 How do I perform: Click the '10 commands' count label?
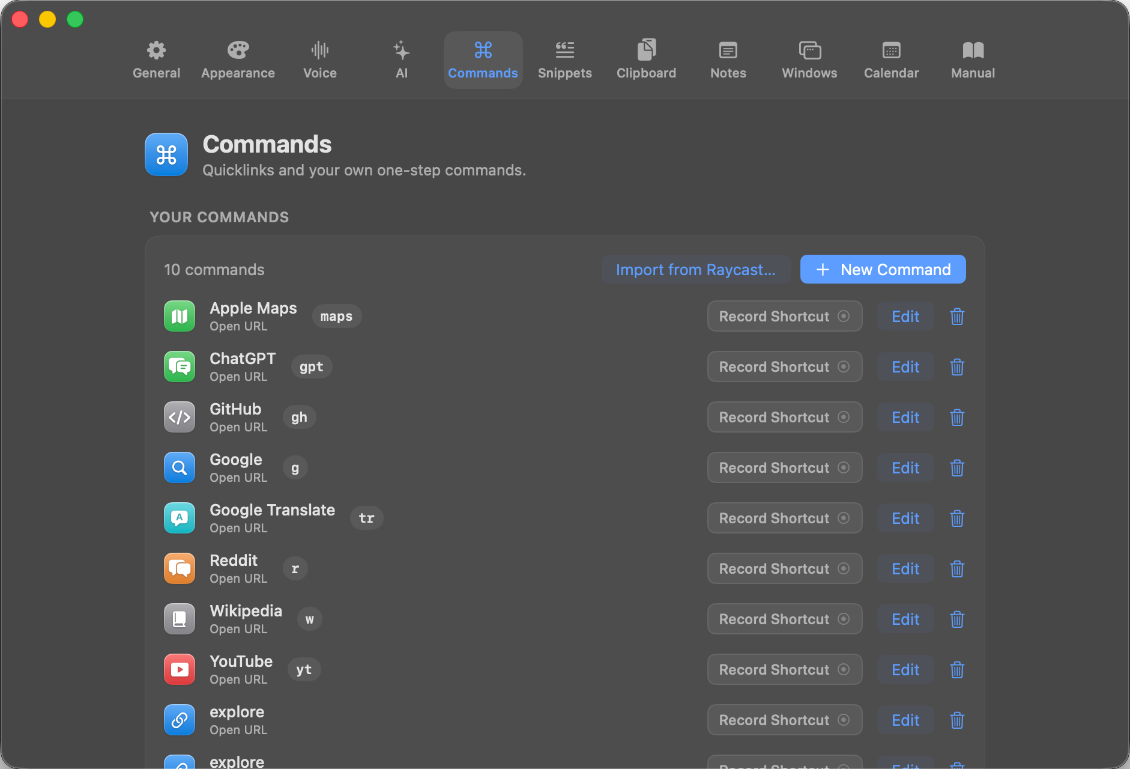[214, 270]
